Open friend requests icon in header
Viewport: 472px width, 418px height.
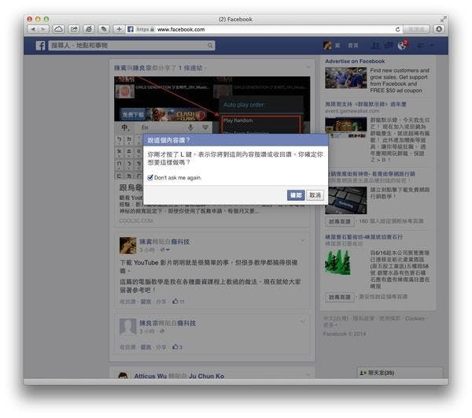[375, 46]
